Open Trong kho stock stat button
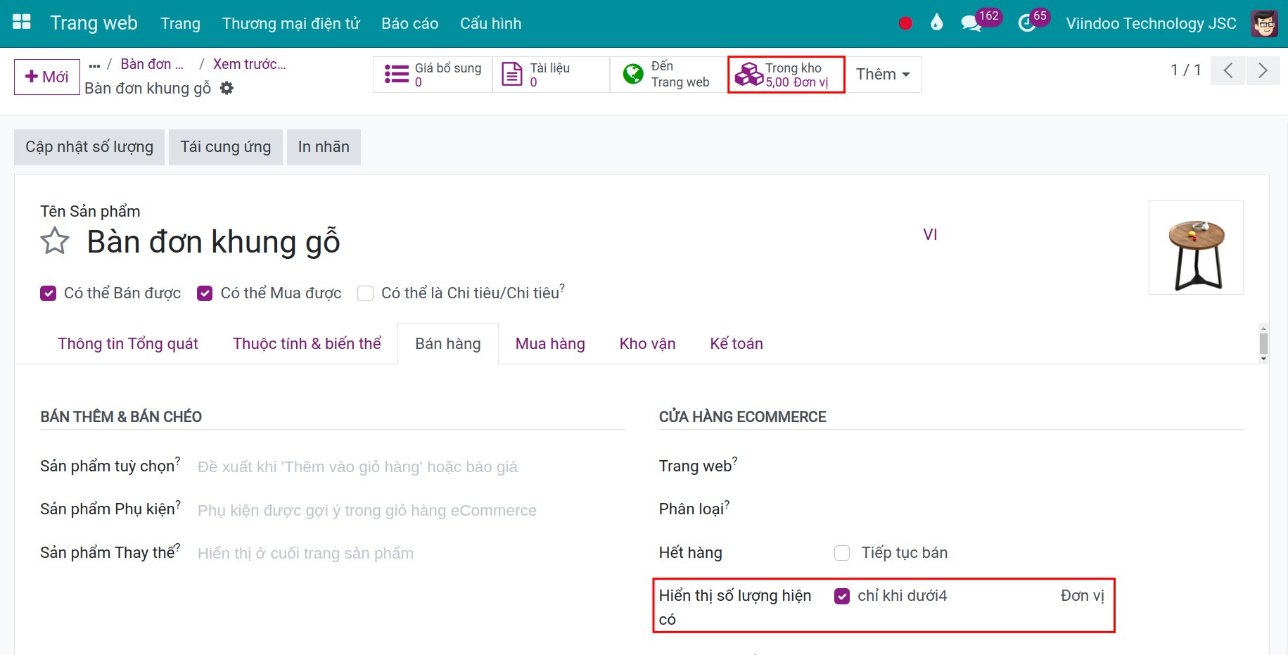The width and height of the screenshot is (1288, 655). [786, 75]
